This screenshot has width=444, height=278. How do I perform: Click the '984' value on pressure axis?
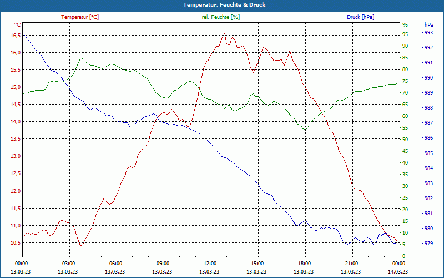point(428,168)
